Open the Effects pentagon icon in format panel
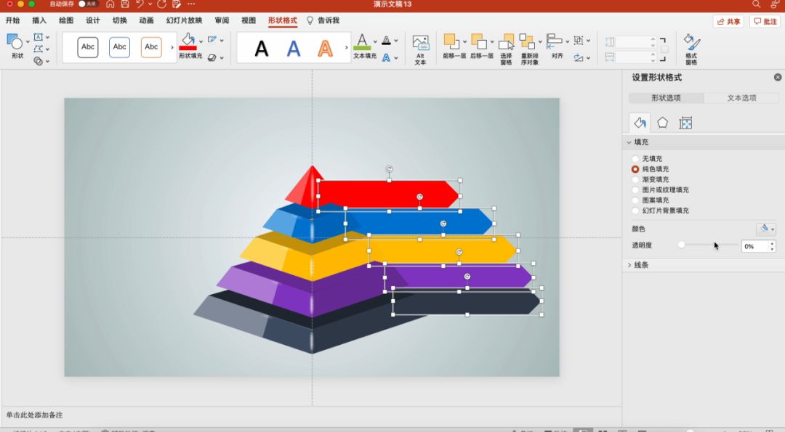The width and height of the screenshot is (785, 432). [662, 123]
